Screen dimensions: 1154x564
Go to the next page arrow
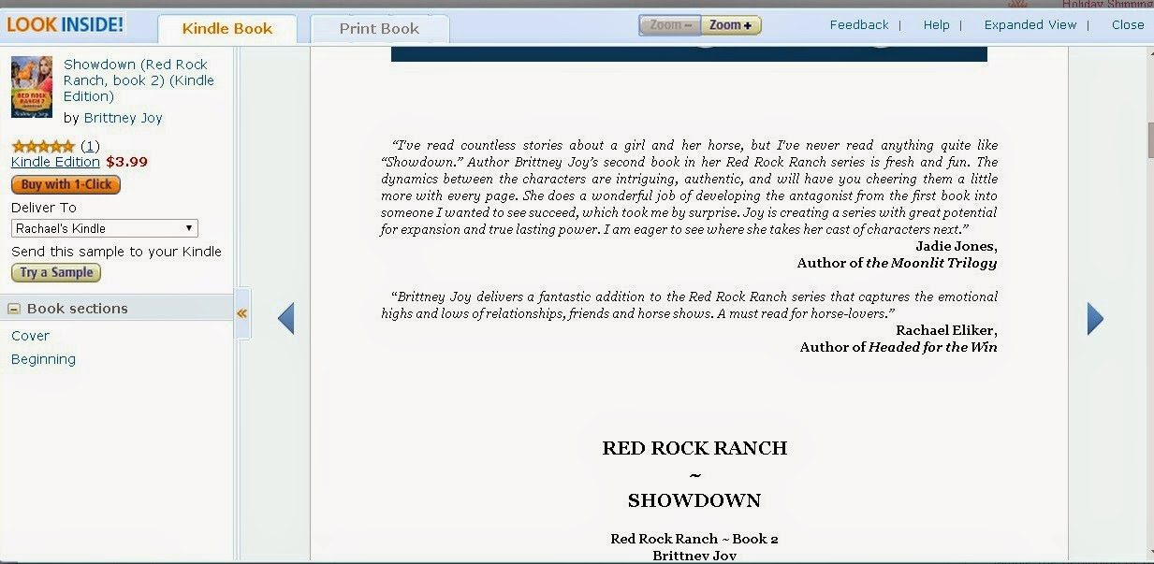click(x=1095, y=318)
